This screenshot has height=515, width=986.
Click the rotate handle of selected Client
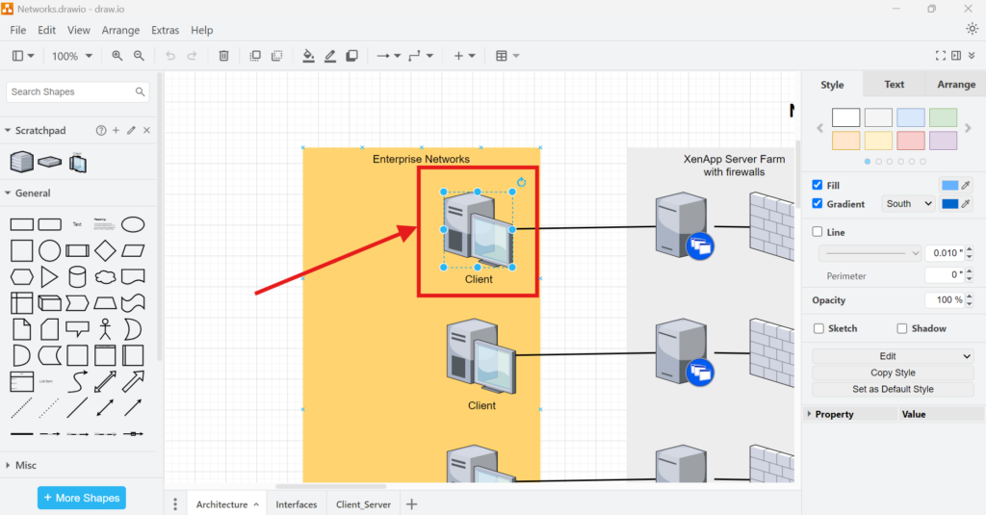pyautogui.click(x=521, y=182)
